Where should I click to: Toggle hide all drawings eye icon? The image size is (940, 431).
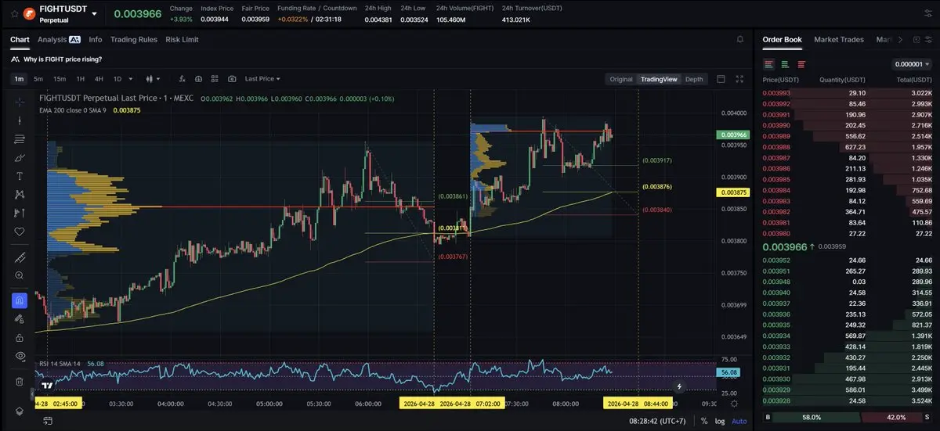(x=20, y=356)
